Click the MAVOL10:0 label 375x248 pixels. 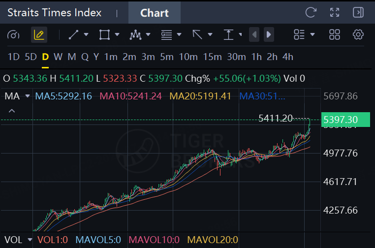154,240
